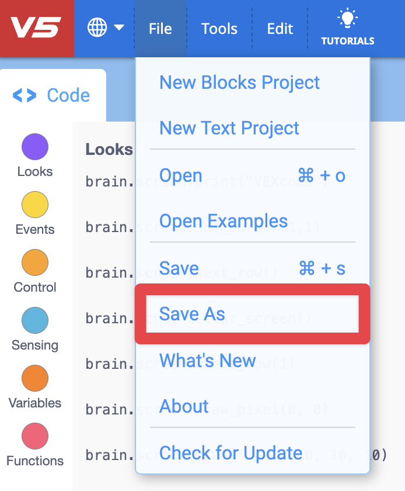Viewport: 405px width, 491px height.
Task: Click the globe language icon
Action: pos(98,27)
